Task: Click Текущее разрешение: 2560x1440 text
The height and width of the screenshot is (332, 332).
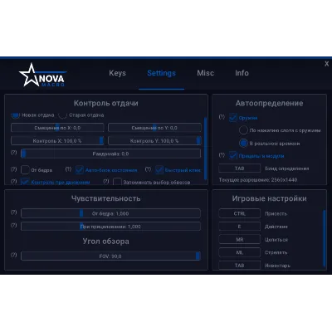Action: 258,180
